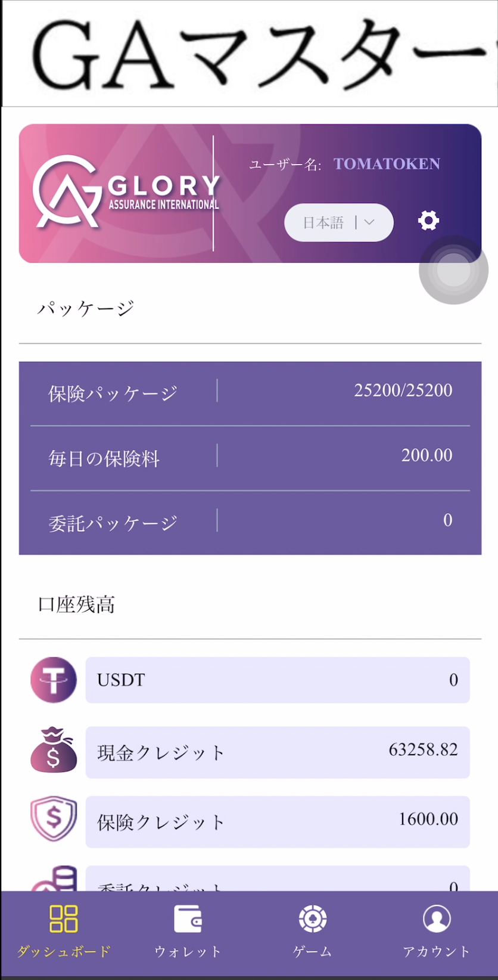The image size is (498, 980).
Task: Tap the poker chip game icon
Action: pos(313,919)
